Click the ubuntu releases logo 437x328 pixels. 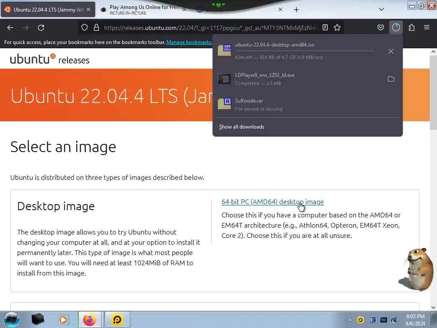pos(50,59)
